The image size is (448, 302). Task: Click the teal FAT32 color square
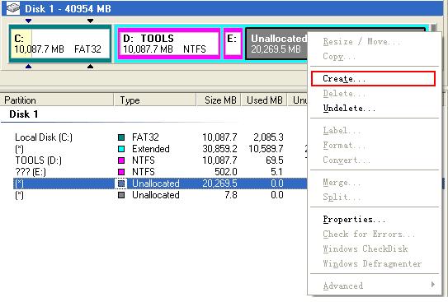coord(121,137)
